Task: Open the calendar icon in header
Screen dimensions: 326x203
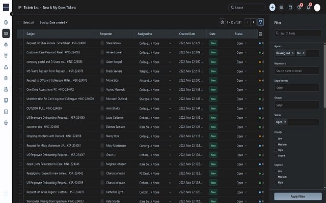Action: coord(290,8)
